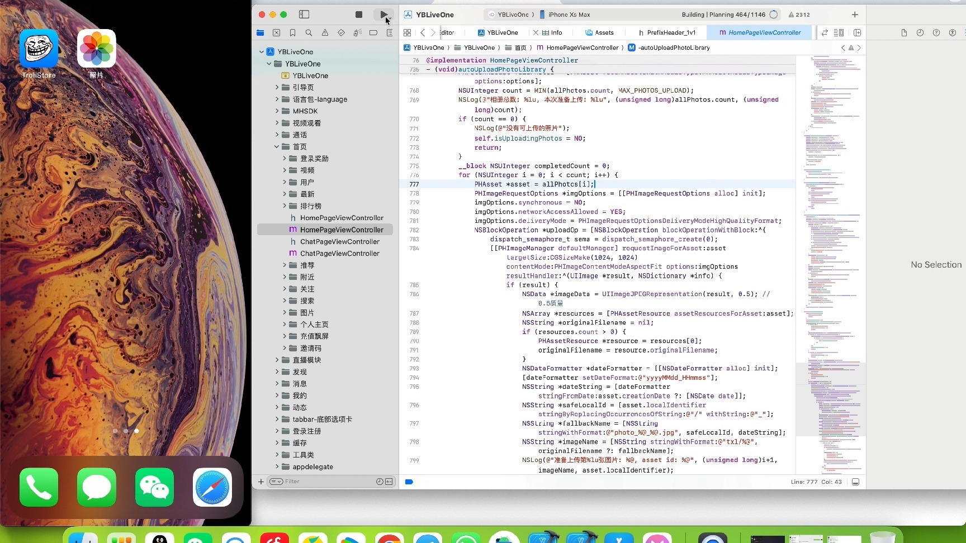Adjust editor options with lines icon
Screen dimensions: 966x543
coord(839,33)
